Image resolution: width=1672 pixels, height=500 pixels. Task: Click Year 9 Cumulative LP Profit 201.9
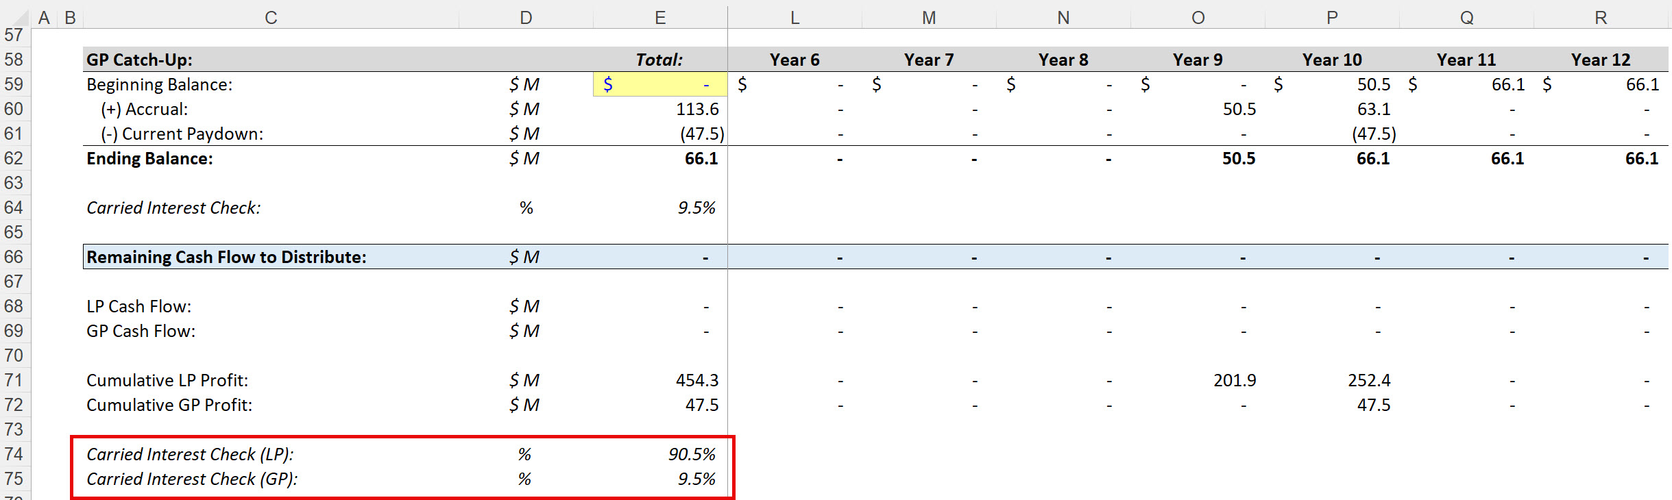(1235, 380)
